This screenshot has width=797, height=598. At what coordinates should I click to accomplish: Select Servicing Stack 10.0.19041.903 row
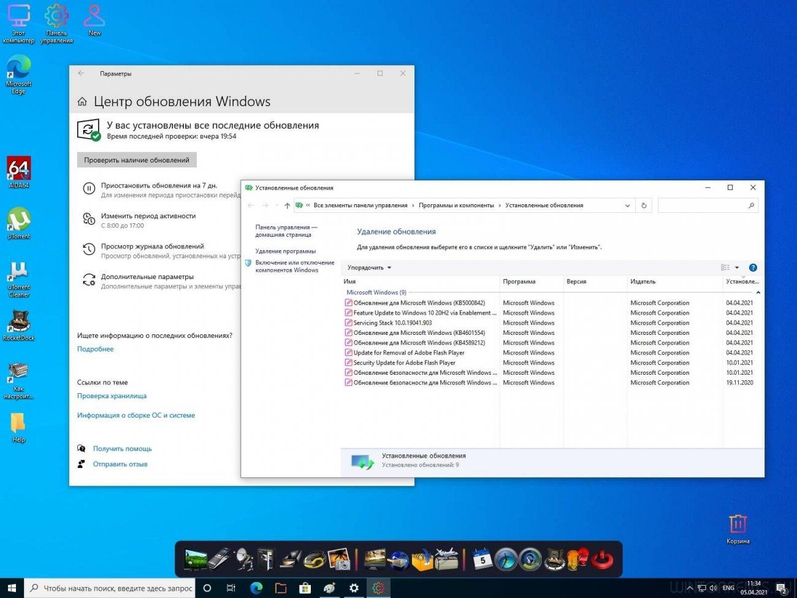[x=551, y=323]
